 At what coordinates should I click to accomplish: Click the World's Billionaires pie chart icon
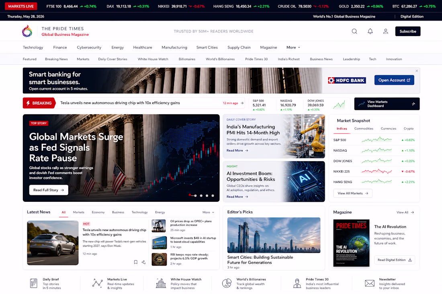pyautogui.click(x=227, y=283)
